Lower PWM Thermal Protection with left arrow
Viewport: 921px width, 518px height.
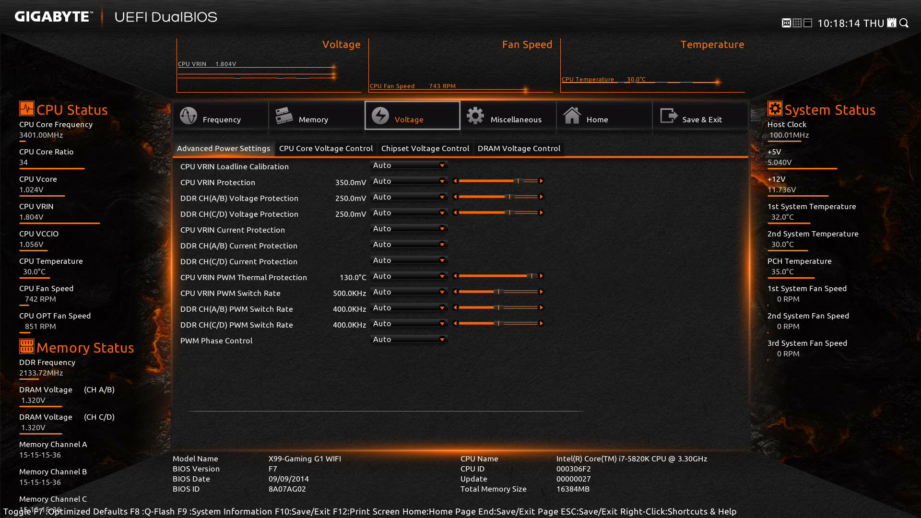click(x=455, y=276)
